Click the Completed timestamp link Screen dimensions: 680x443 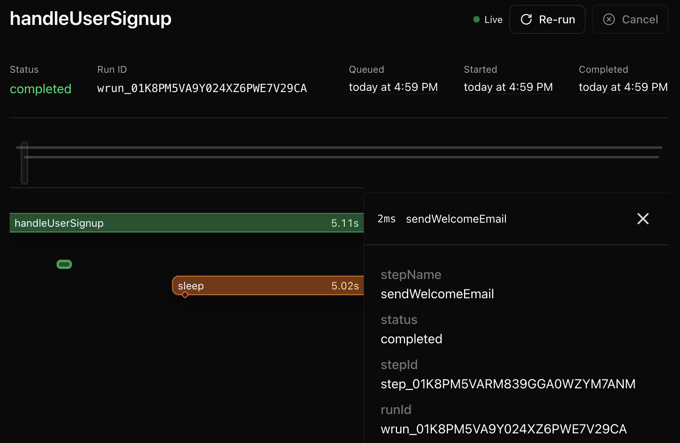pyautogui.click(x=623, y=87)
